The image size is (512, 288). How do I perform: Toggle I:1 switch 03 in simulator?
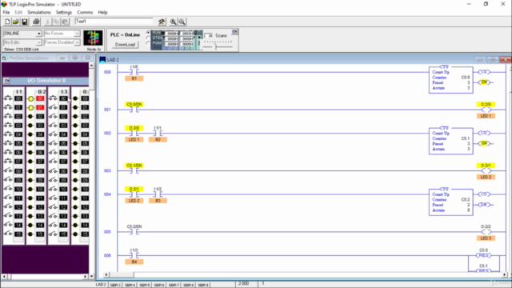coord(8,126)
